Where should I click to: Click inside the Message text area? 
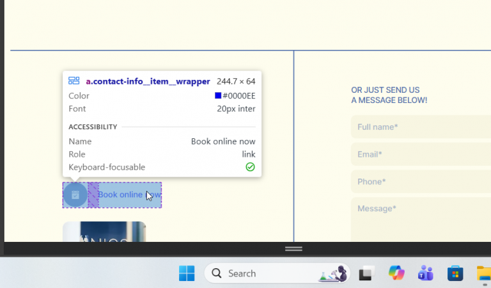pyautogui.click(x=421, y=220)
